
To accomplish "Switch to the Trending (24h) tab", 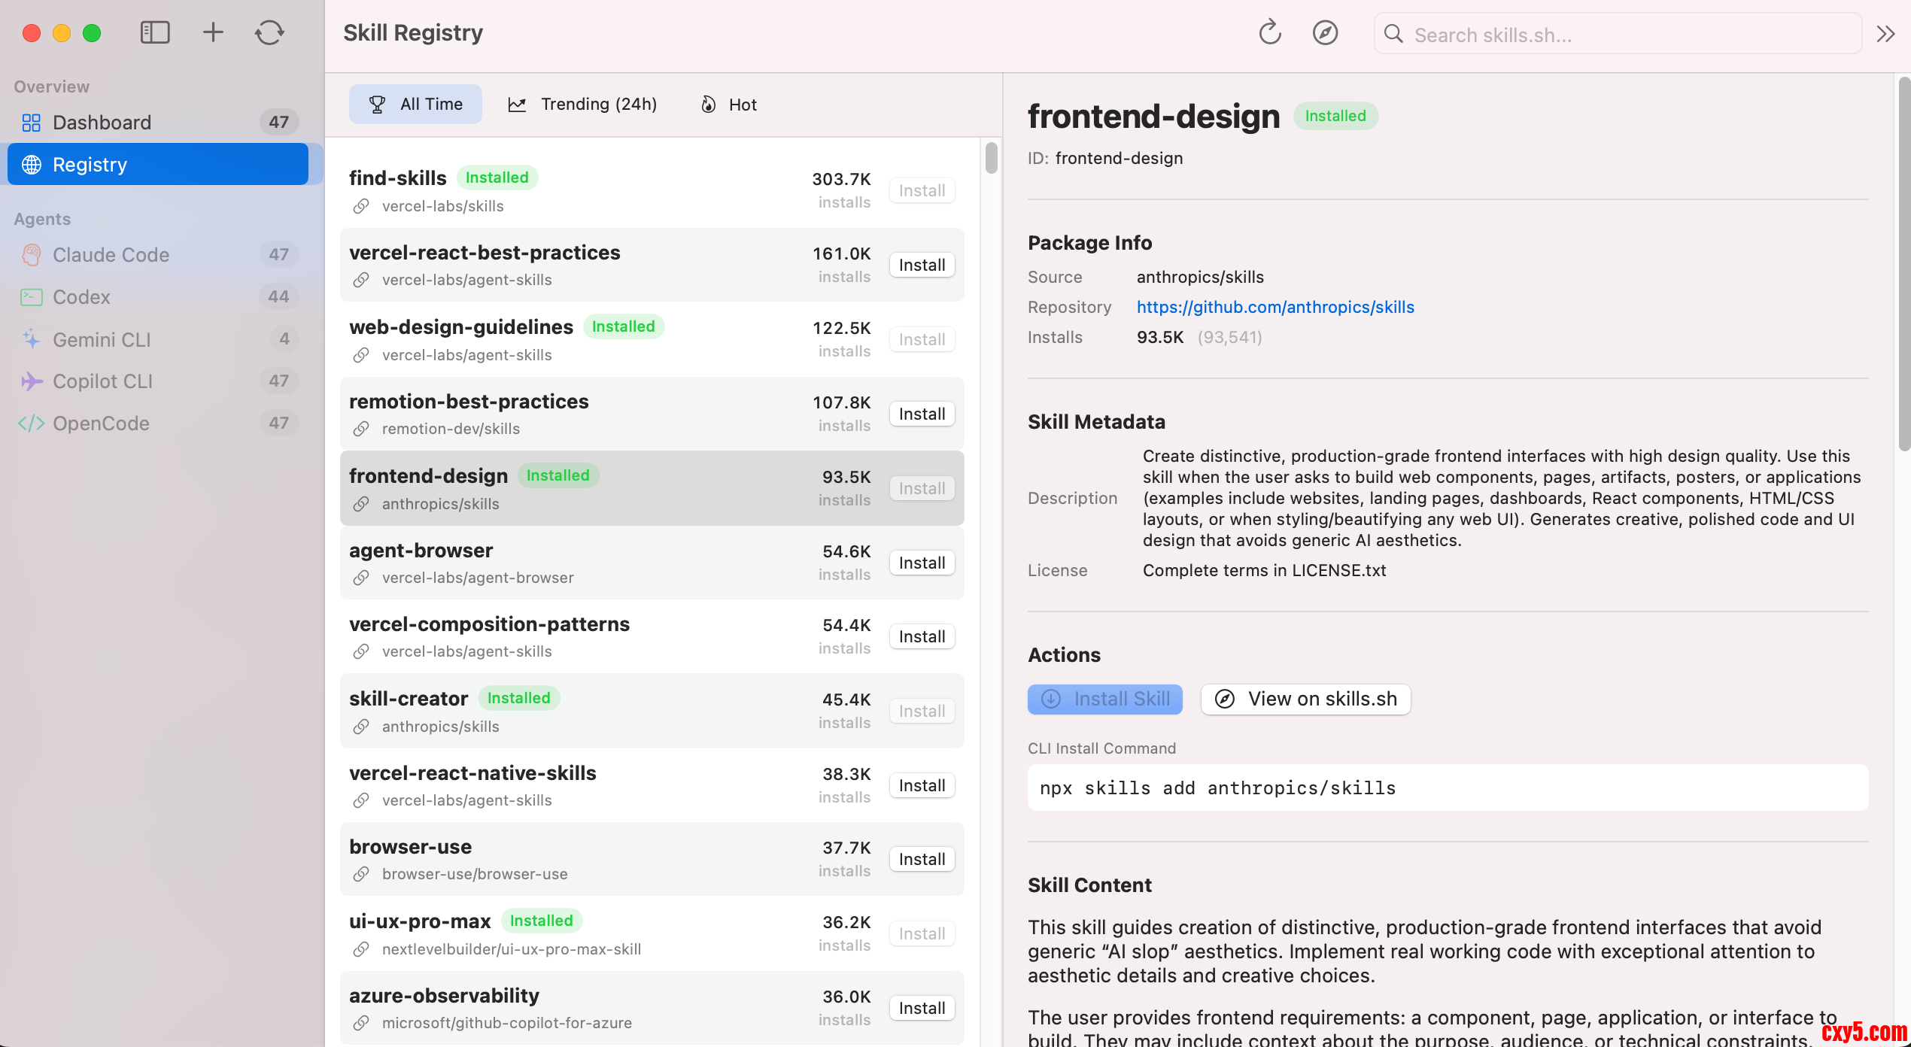I will click(x=582, y=105).
